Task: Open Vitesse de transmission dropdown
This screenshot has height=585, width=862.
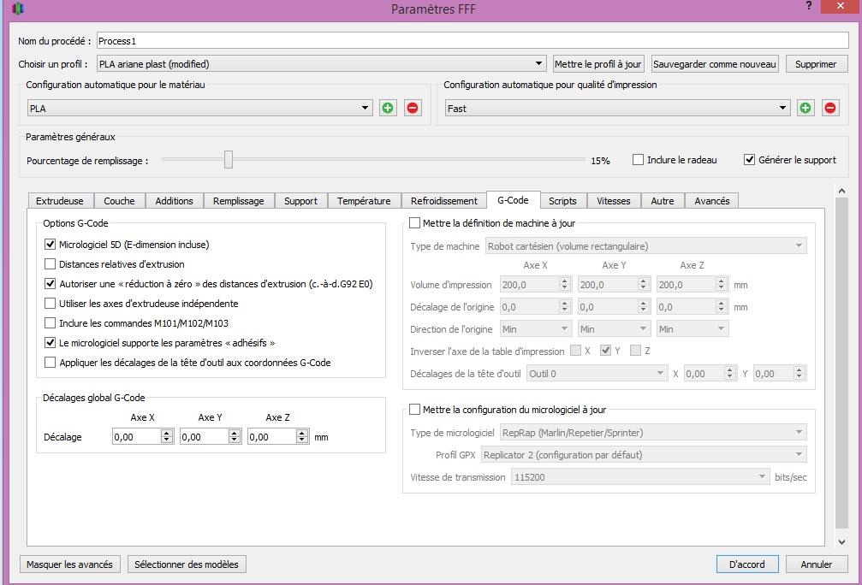Action: pyautogui.click(x=640, y=477)
